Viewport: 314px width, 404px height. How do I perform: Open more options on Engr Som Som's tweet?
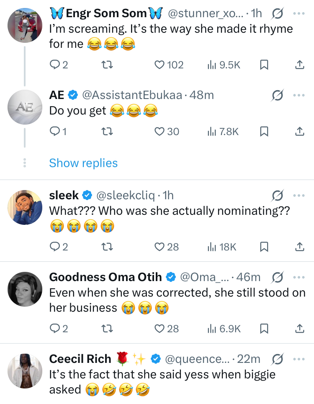pos(299,13)
